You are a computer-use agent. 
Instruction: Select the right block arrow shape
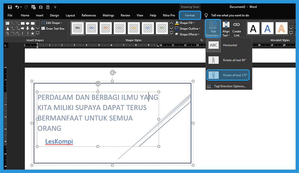tap(22, 28)
